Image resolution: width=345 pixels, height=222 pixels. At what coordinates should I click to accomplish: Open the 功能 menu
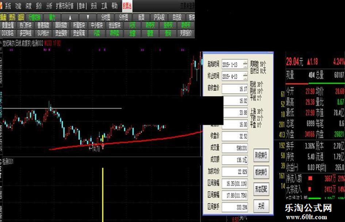[x=18, y=6]
